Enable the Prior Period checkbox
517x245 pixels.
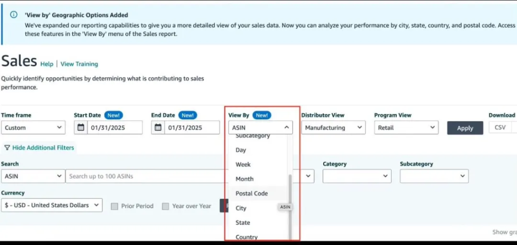coord(115,206)
